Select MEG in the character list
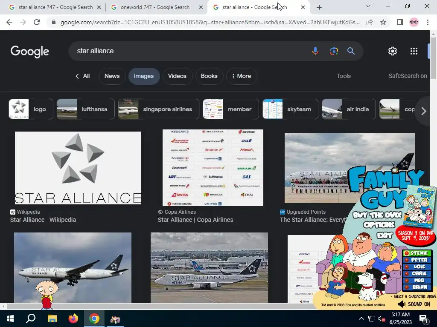This screenshot has width=437, height=327. (417, 280)
